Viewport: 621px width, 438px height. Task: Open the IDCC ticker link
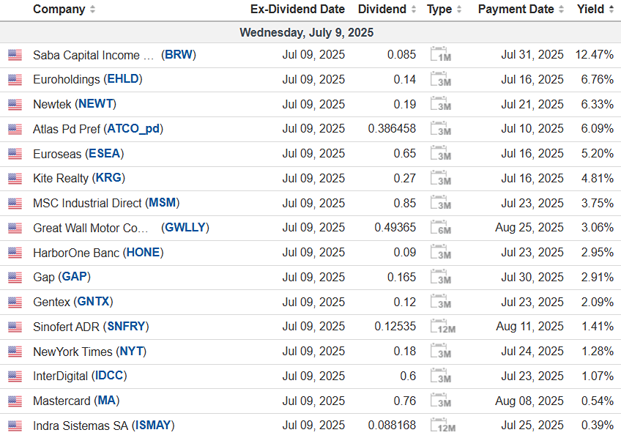coord(109,376)
